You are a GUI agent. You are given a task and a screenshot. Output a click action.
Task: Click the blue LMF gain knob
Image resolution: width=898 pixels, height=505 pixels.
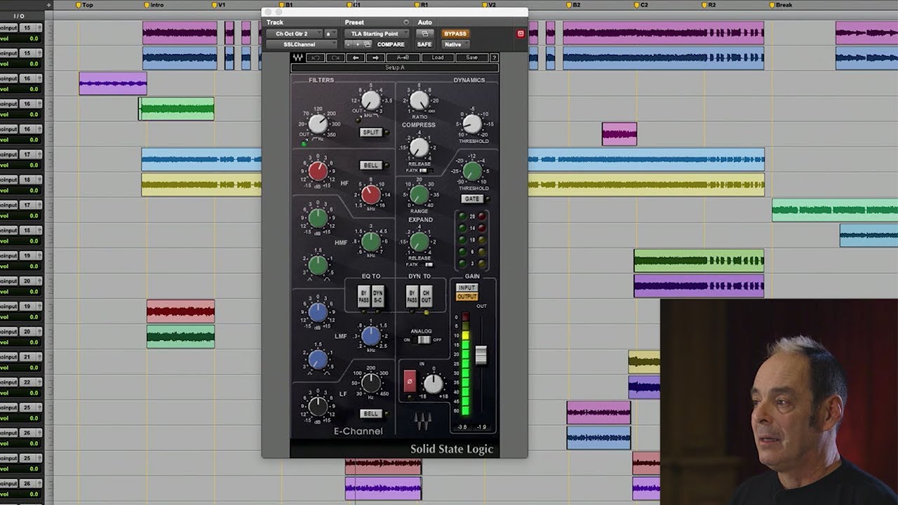coord(318,313)
